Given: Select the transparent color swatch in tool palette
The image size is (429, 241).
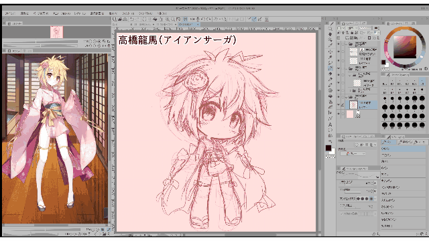Looking at the screenshot, I should point(330,157).
